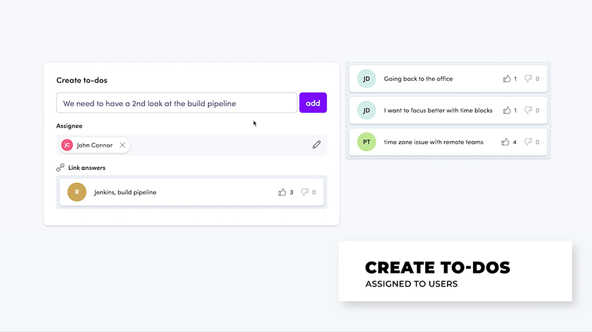592x332 pixels.
Task: Thumbs down the time zone issue answer
Action: click(528, 142)
